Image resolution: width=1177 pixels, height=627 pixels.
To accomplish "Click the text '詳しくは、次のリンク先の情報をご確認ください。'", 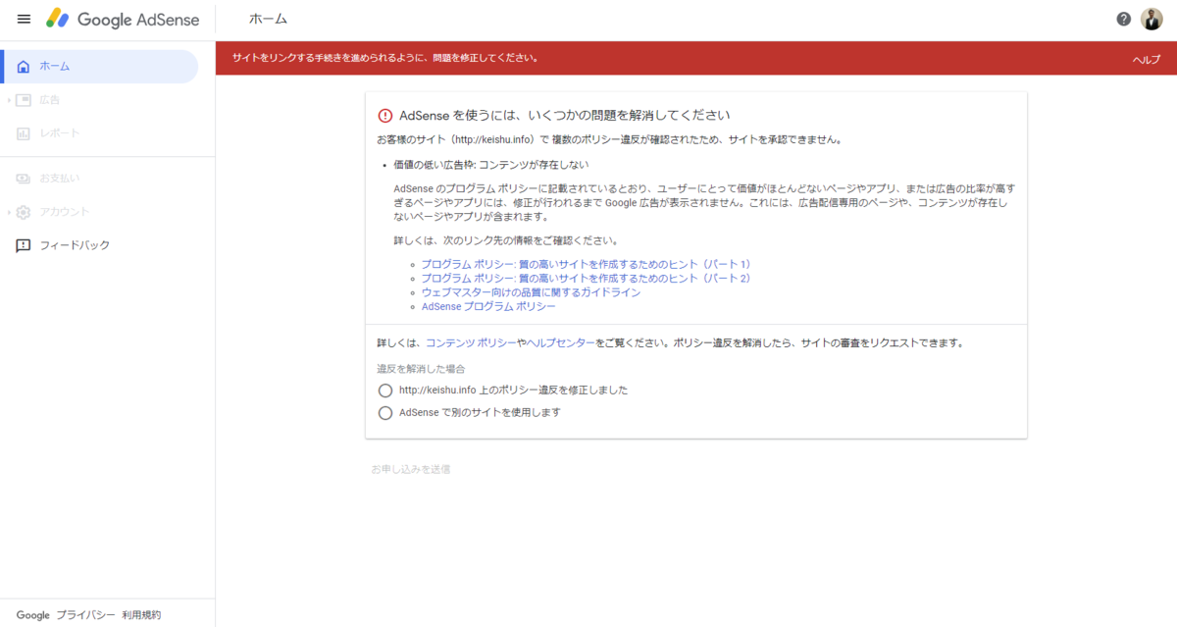I will tap(506, 241).
